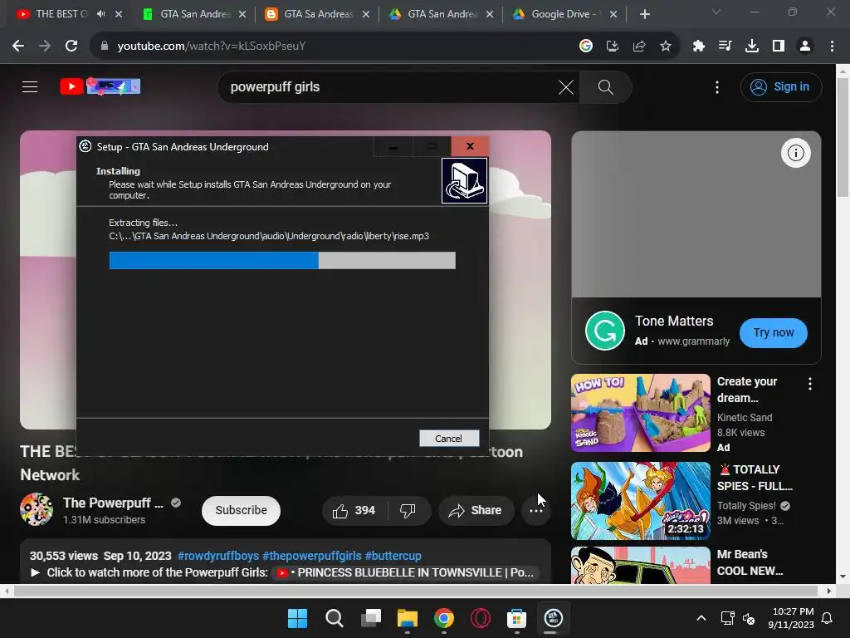Screen dimensions: 850x638
Task: Open taskbar Search
Action: (x=334, y=618)
